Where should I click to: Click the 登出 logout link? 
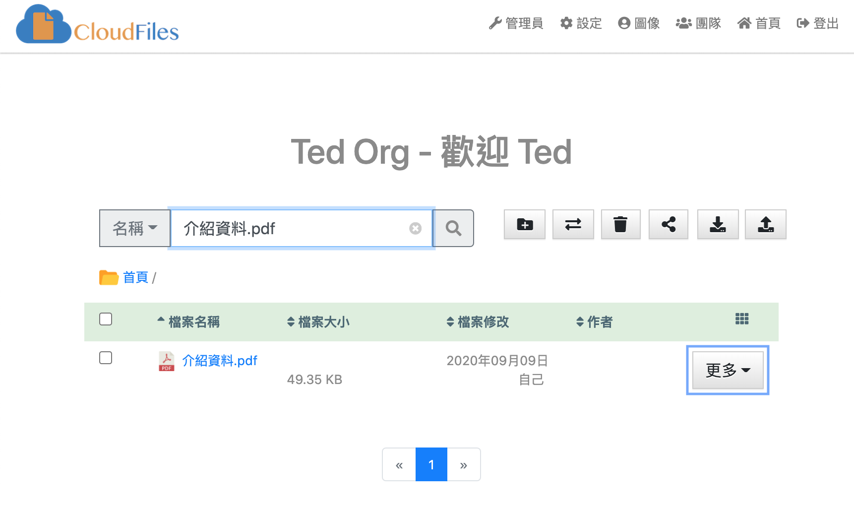(x=817, y=23)
